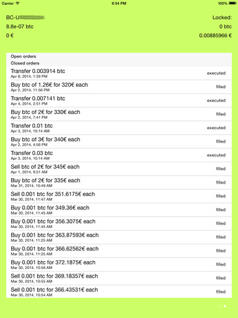Select Buy btc of 1.26€ for 320€ order

(119, 87)
